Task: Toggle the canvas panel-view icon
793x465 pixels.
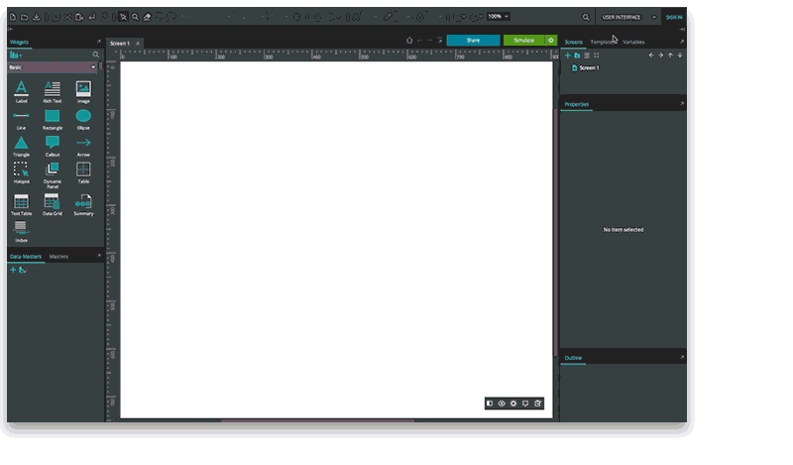Action: [490, 404]
